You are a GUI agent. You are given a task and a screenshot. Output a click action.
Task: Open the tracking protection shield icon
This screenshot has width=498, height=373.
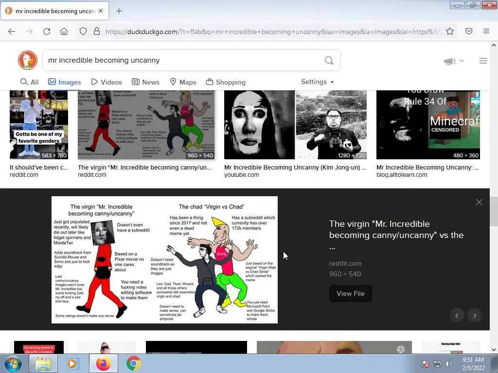83,32
